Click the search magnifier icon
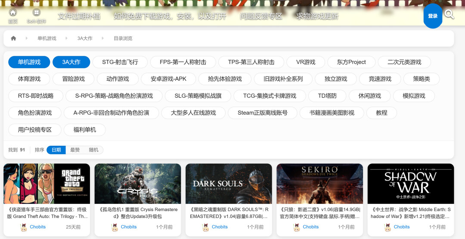The width and height of the screenshot is (465, 239). tap(449, 15)
